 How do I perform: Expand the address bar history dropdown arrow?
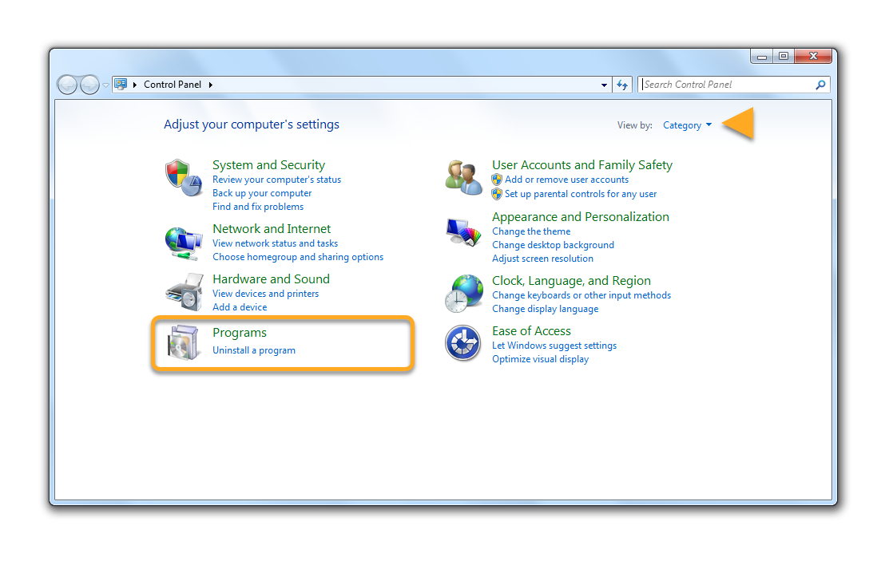click(604, 85)
